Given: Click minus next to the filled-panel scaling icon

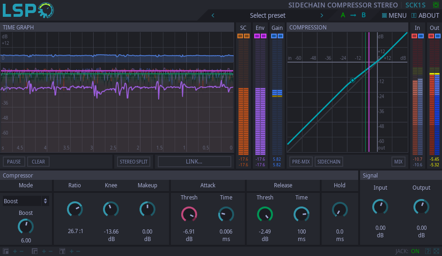Looking at the screenshot, I should point(22,251).
